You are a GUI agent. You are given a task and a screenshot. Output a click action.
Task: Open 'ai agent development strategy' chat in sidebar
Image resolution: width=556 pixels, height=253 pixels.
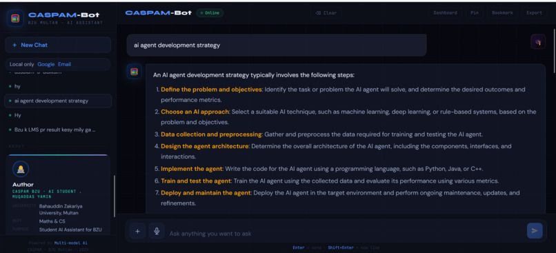click(x=58, y=101)
